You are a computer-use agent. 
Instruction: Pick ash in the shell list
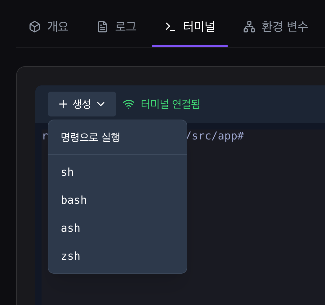pos(70,228)
